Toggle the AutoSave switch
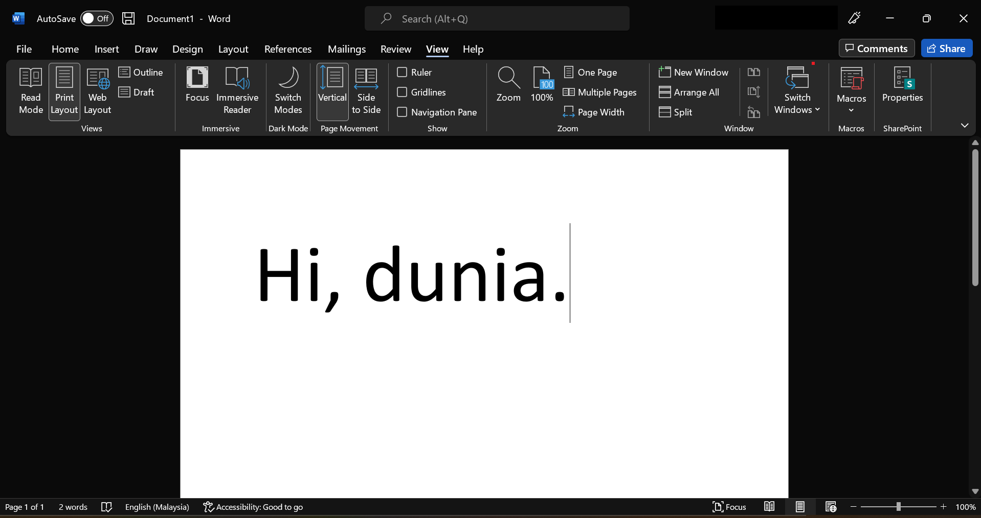This screenshot has width=981, height=518. pyautogui.click(x=96, y=18)
